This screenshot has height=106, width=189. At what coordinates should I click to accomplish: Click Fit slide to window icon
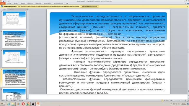click(x=188, y=100)
